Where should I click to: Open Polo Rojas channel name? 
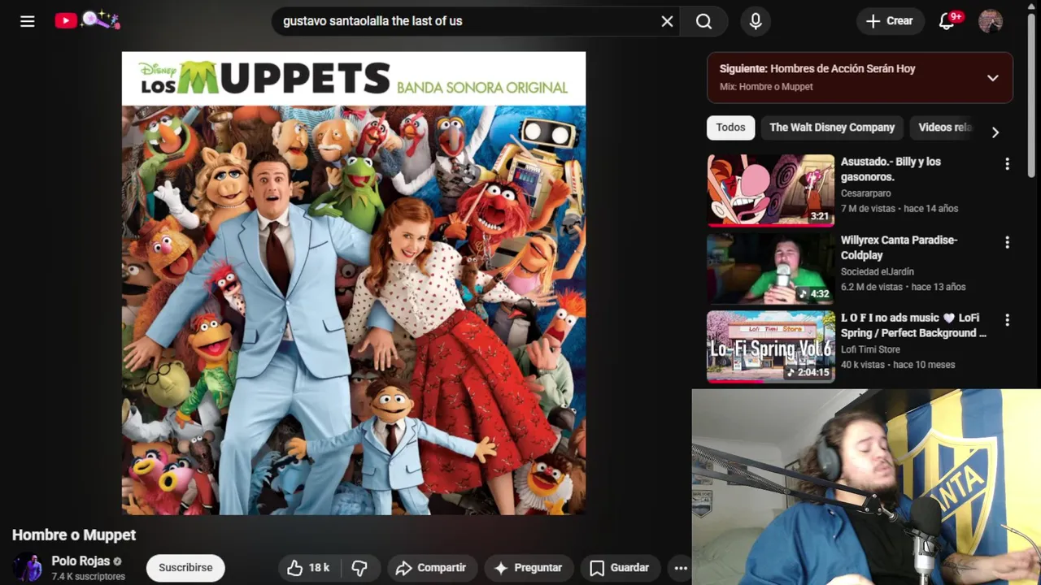[81, 561]
